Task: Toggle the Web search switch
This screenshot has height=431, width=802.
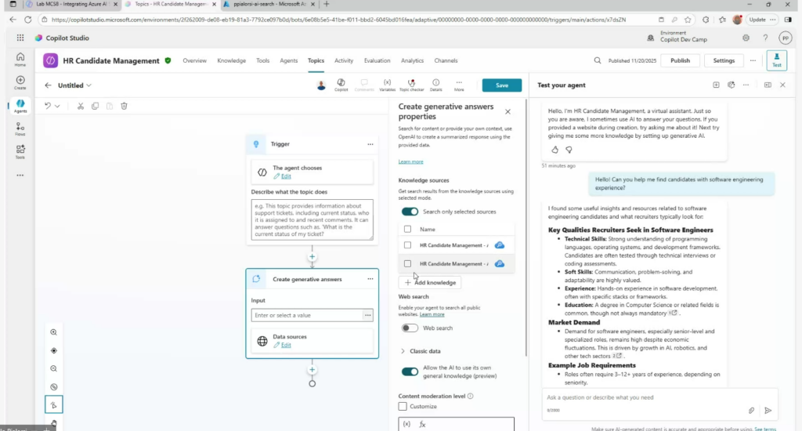Action: 410,328
